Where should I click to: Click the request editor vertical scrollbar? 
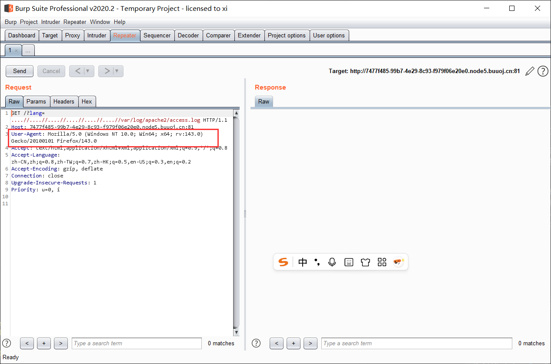click(237, 223)
